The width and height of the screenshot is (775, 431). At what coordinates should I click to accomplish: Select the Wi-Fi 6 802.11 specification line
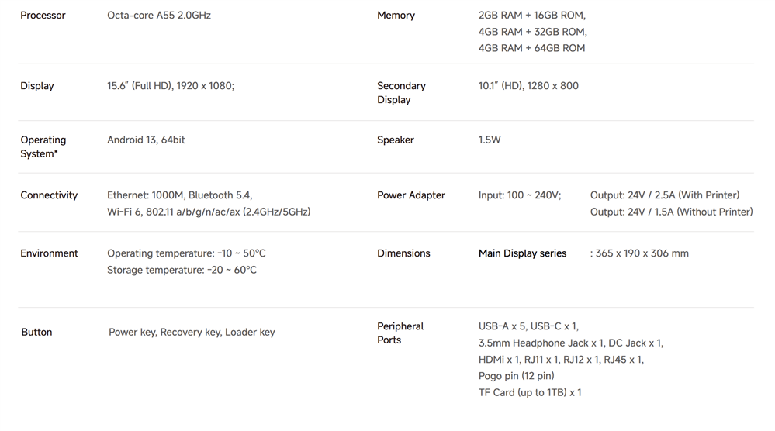click(x=209, y=212)
